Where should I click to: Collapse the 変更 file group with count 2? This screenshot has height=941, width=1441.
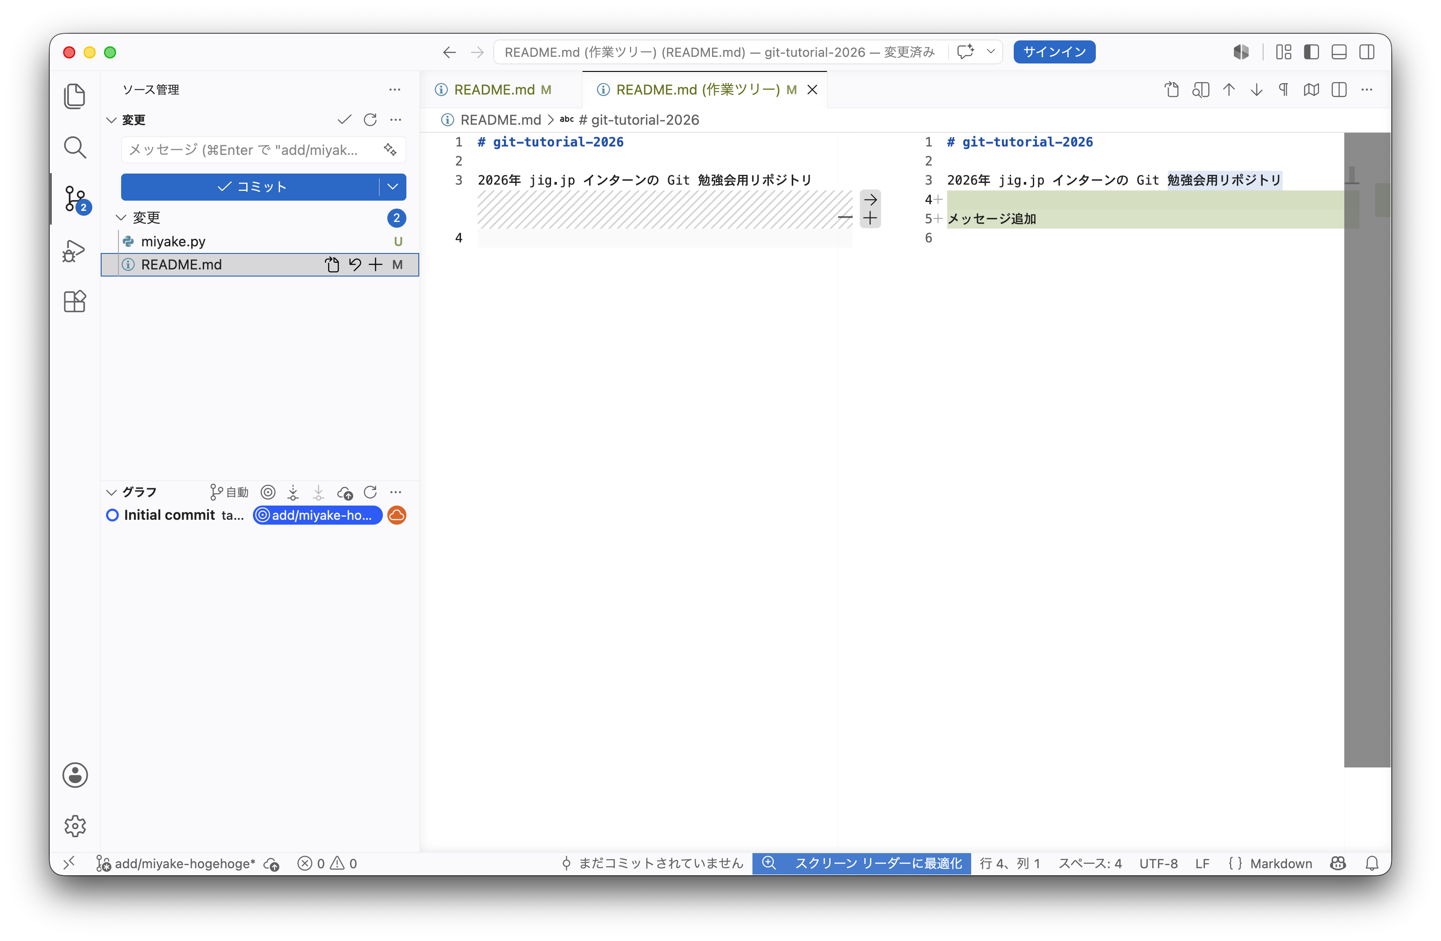121,217
